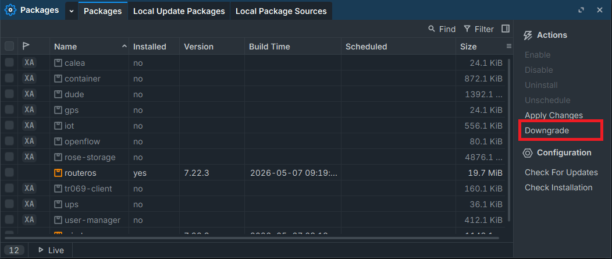Click the XA flag badge on the user-manager row
This screenshot has width=612, height=259.
tap(29, 220)
